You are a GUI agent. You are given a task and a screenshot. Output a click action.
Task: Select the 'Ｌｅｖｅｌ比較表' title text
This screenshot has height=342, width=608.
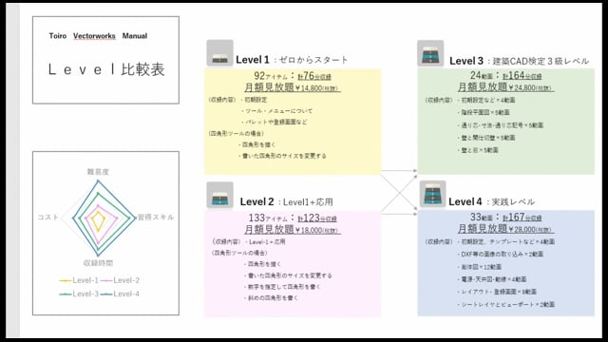pyautogui.click(x=105, y=69)
